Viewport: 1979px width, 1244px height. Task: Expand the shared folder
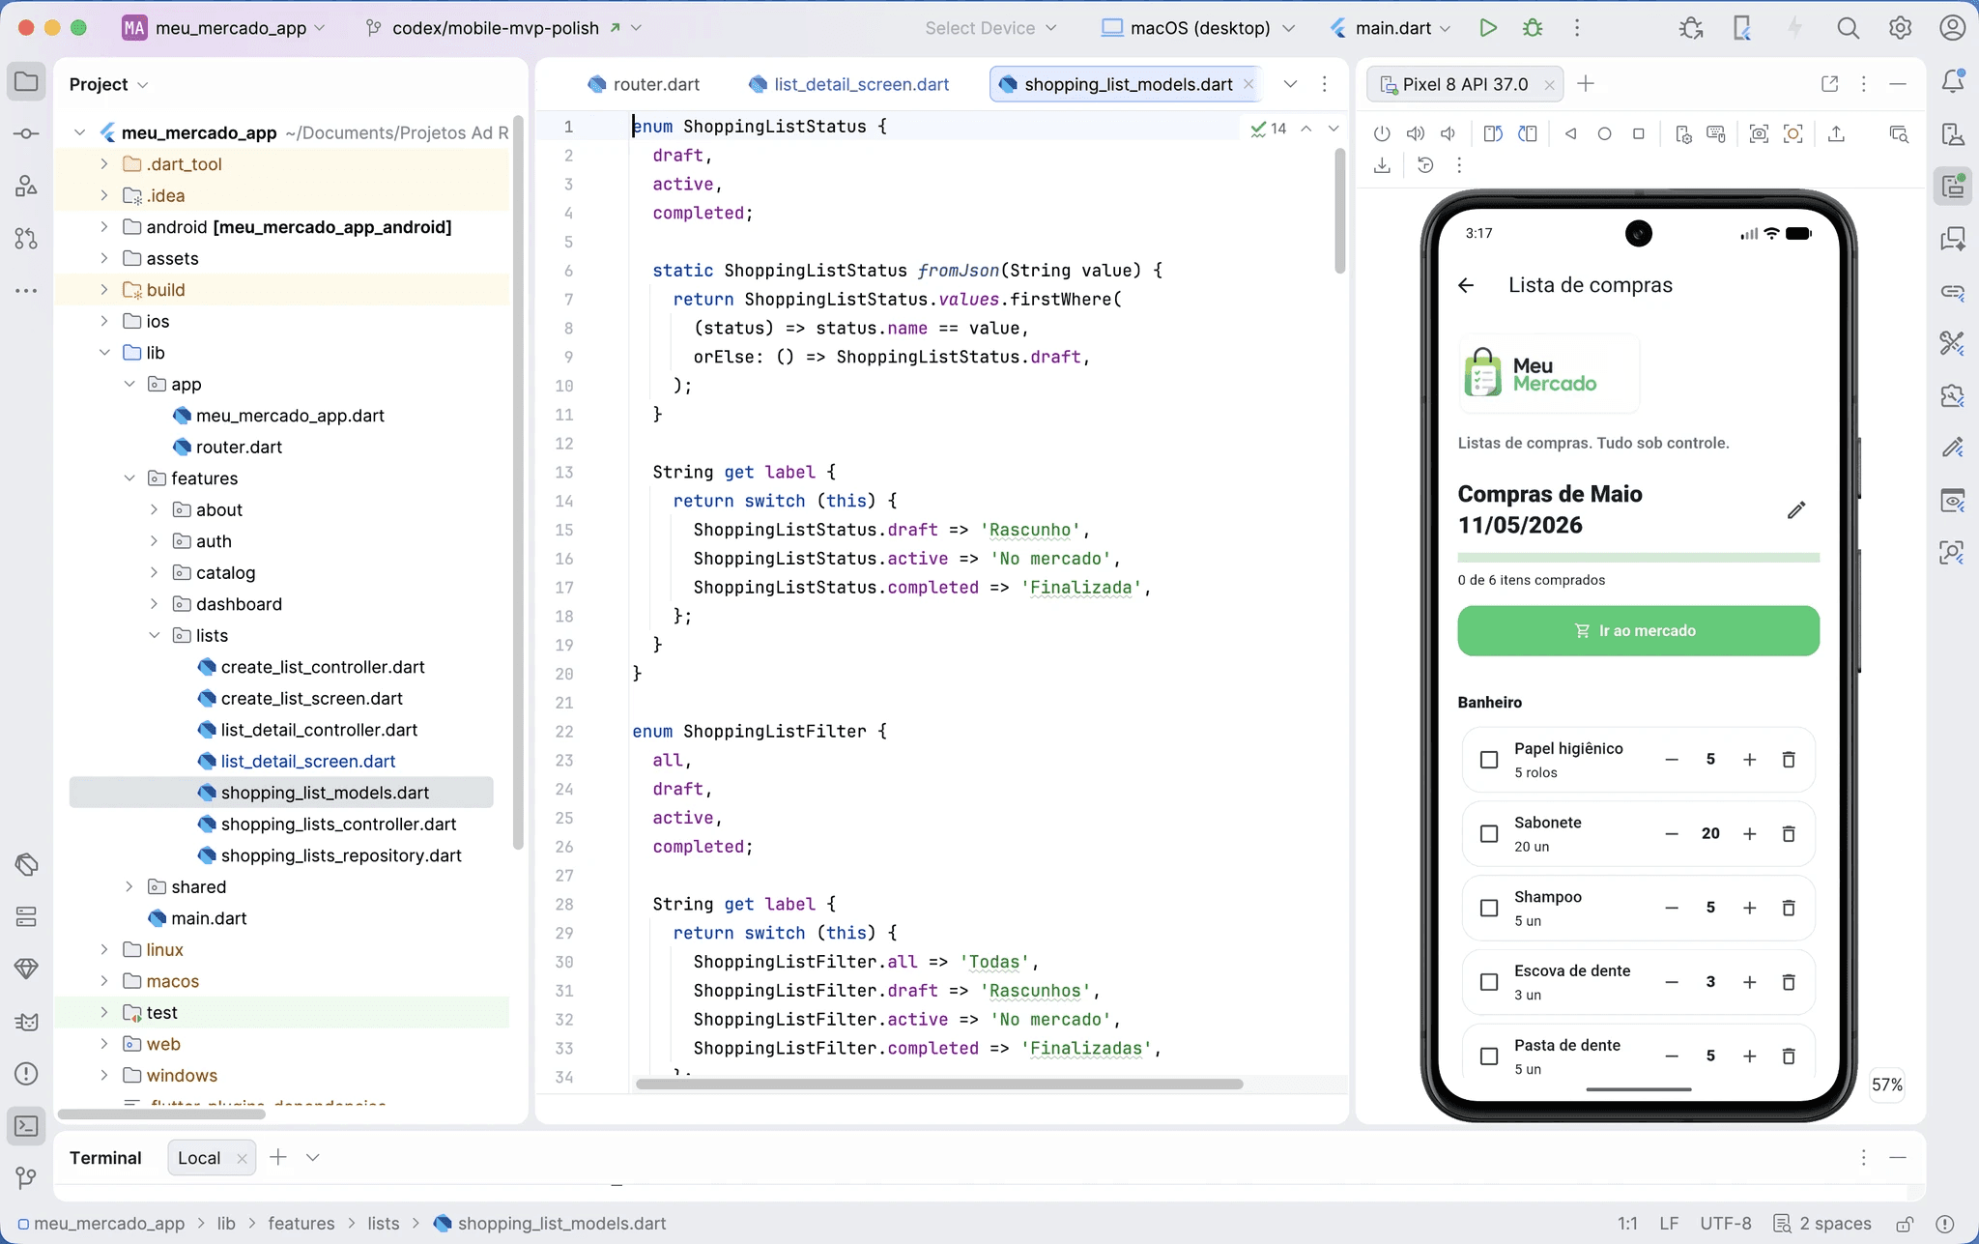[129, 887]
